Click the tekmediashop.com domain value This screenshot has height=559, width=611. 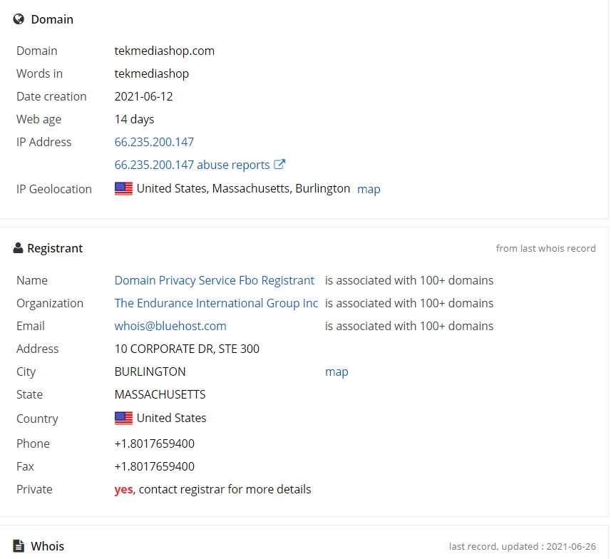[165, 51]
